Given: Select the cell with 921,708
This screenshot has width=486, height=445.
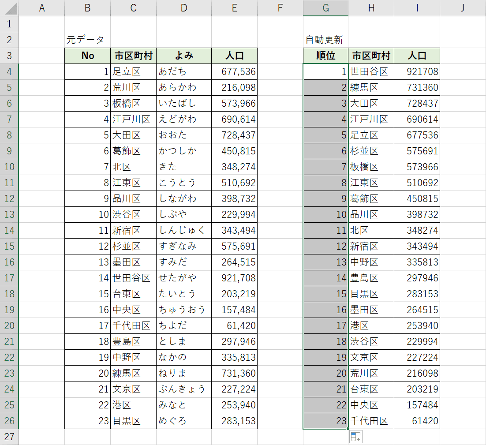Looking at the screenshot, I should (x=234, y=278).
